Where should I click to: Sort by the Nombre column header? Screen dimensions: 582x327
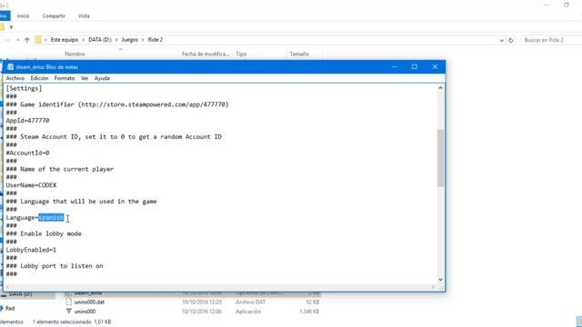tap(75, 54)
